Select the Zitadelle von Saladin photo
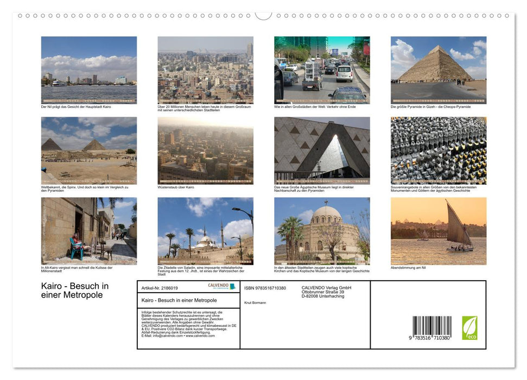The image size is (527, 380). 205,230
